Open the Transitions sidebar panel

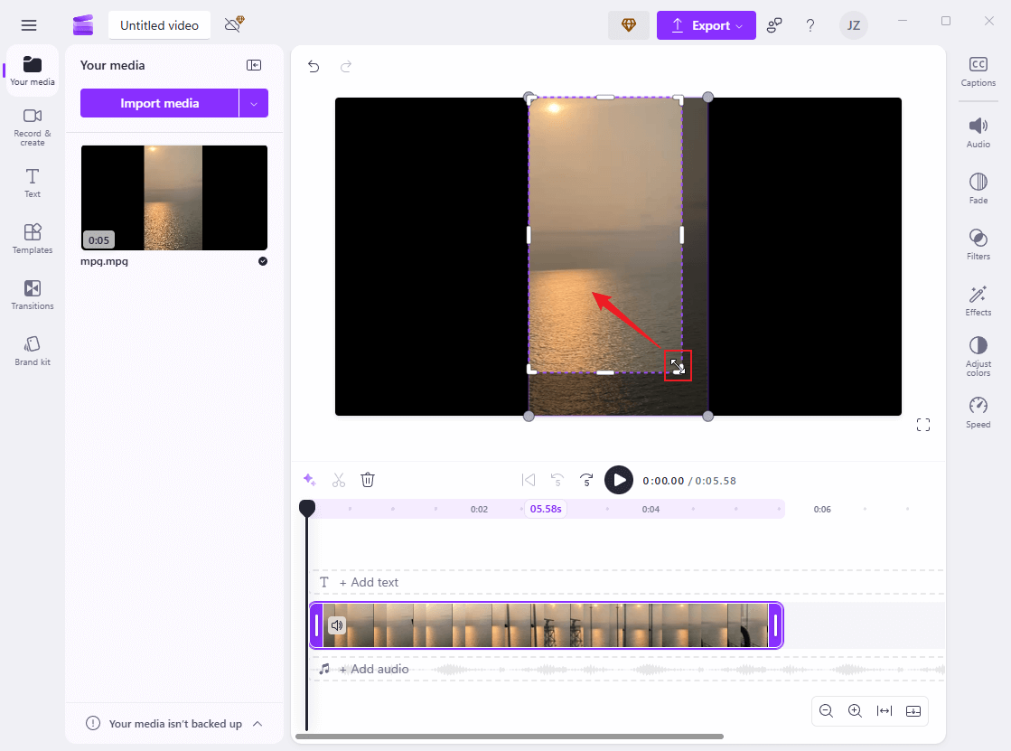(32, 296)
